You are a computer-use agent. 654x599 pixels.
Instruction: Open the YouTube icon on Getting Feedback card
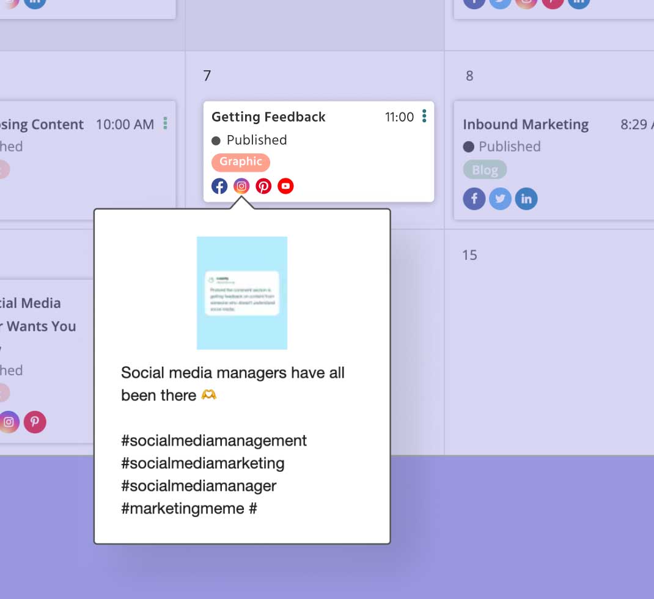point(285,186)
